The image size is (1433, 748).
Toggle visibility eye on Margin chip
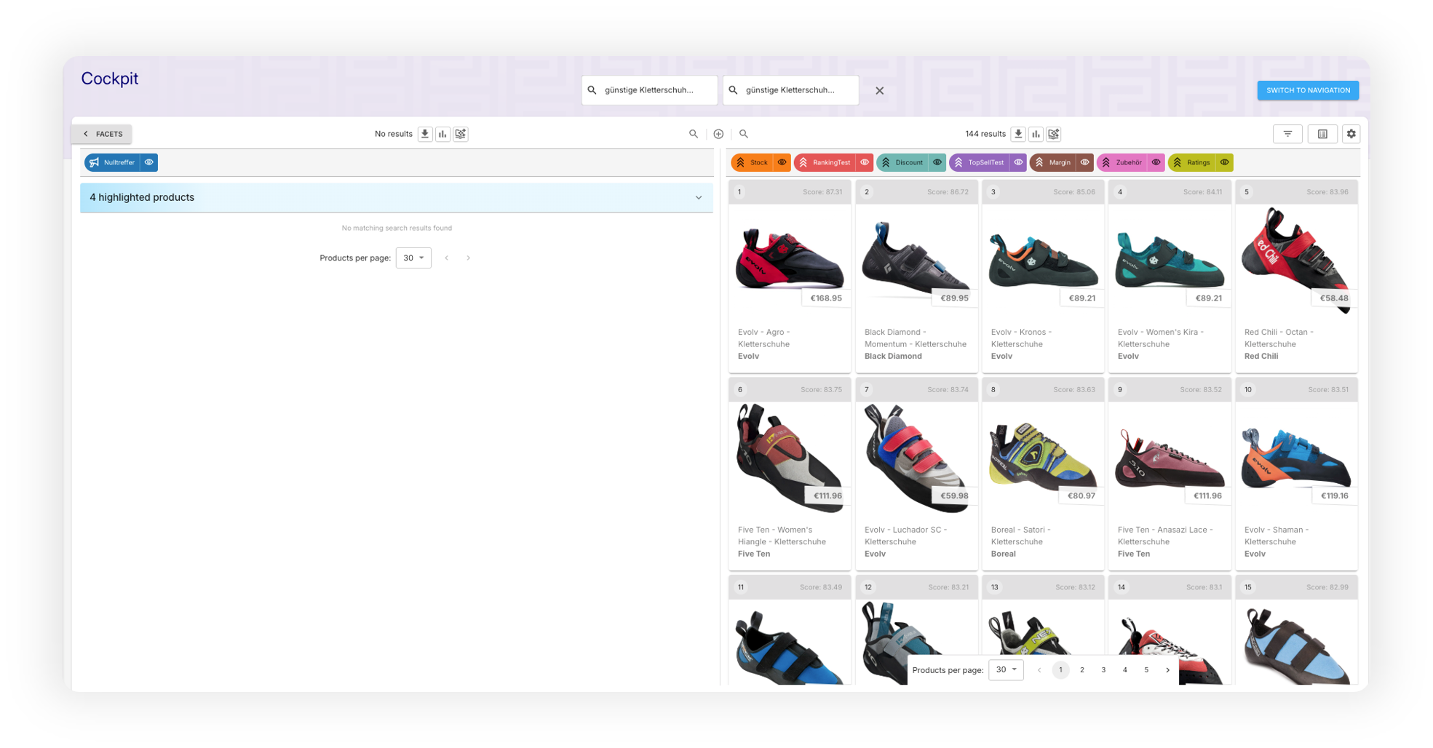coord(1084,162)
